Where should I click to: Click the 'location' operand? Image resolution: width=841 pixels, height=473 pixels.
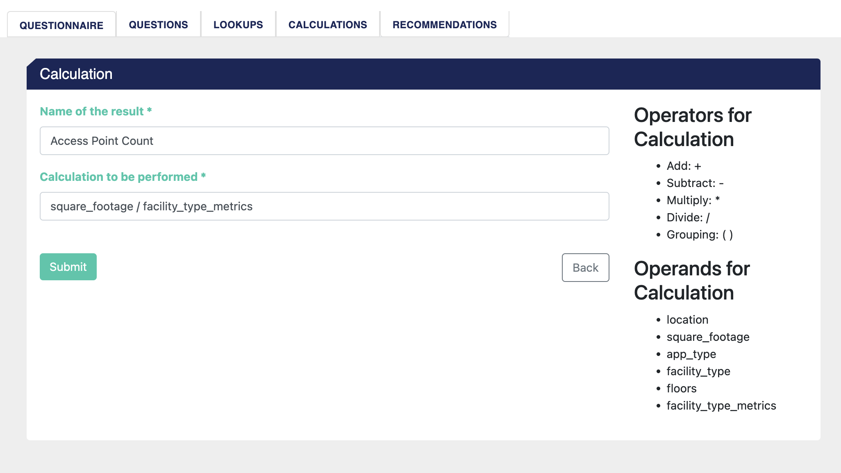(x=687, y=320)
